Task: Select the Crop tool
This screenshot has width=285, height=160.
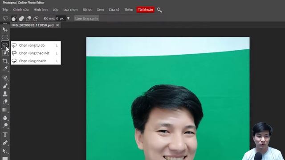Action: [x=5, y=61]
